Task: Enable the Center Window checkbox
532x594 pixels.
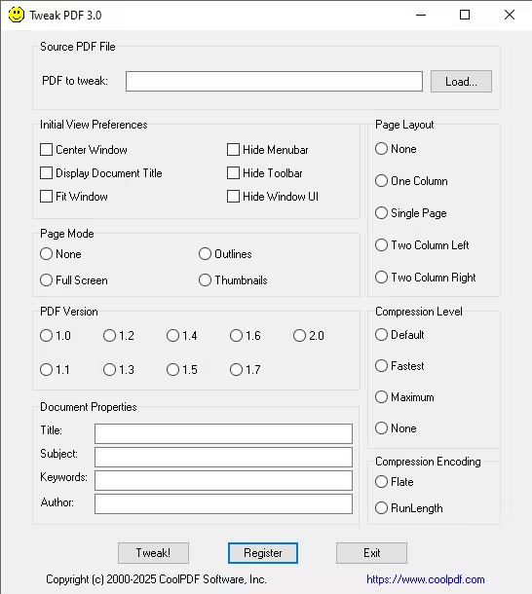Action: pyautogui.click(x=46, y=150)
